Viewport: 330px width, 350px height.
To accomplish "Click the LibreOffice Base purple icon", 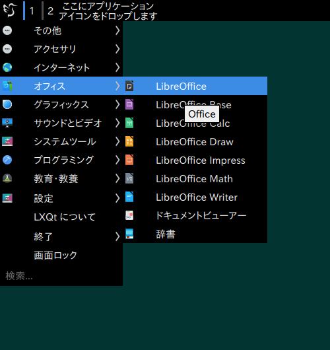I will tap(129, 104).
